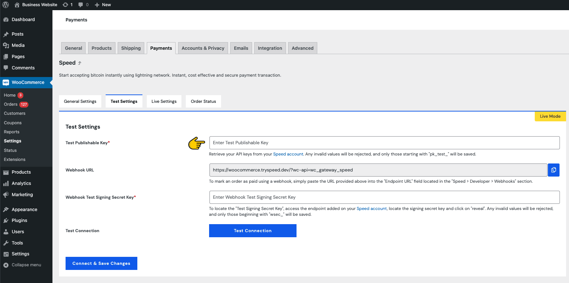This screenshot has height=283, width=569.
Task: Select the Shipping tab
Action: point(131,48)
